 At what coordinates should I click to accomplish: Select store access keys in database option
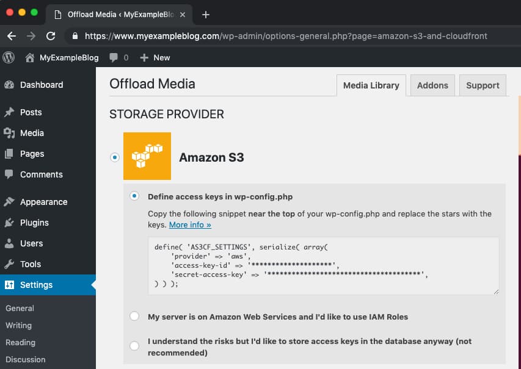point(134,346)
